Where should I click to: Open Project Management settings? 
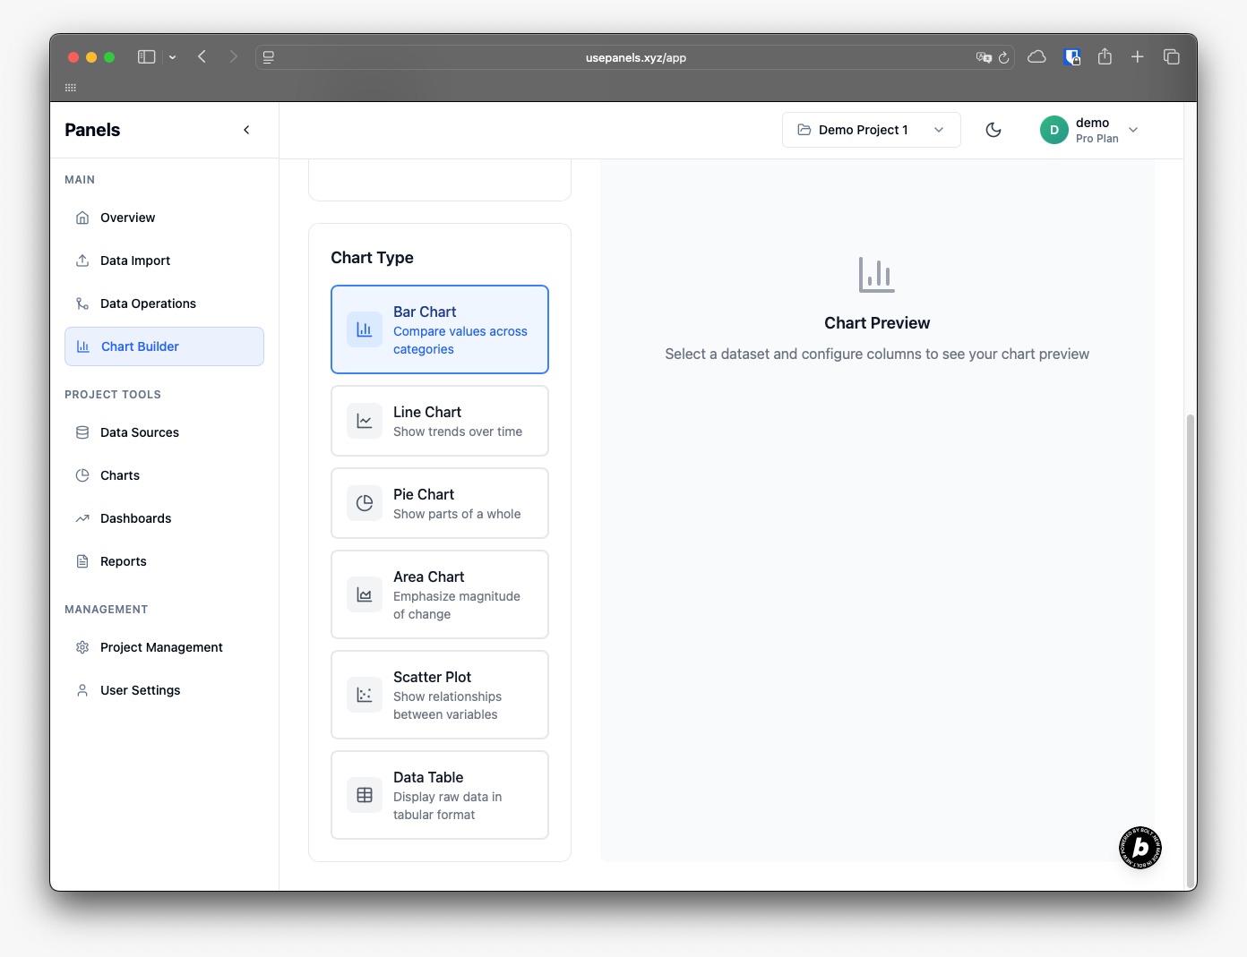click(x=165, y=647)
